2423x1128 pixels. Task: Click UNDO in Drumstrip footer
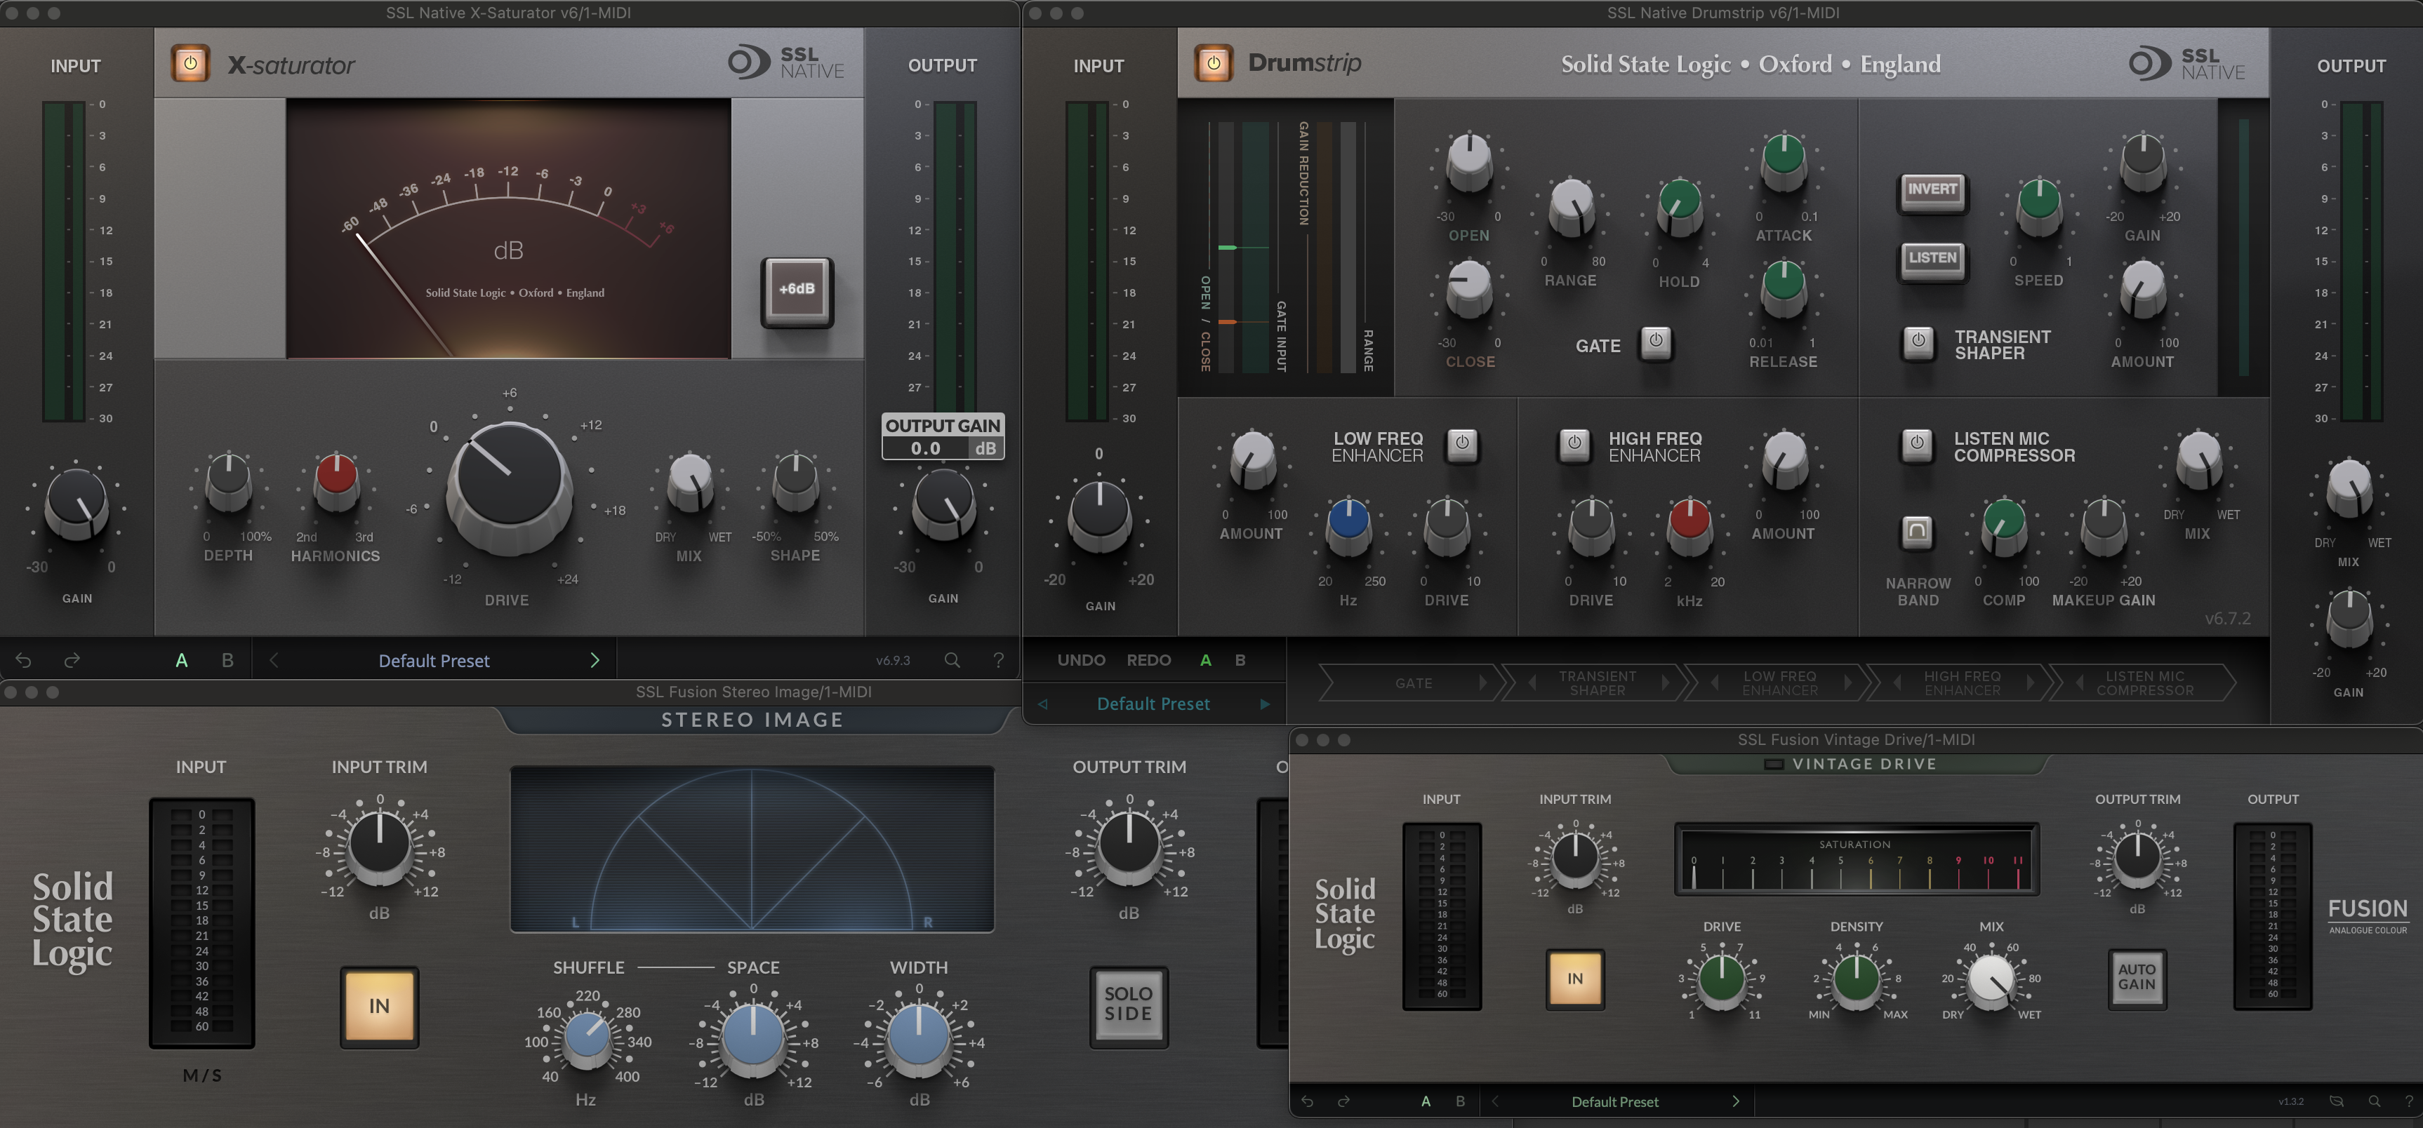click(x=1081, y=660)
